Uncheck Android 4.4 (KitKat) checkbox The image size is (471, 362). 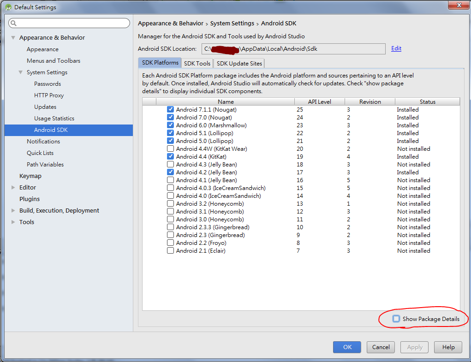point(170,156)
